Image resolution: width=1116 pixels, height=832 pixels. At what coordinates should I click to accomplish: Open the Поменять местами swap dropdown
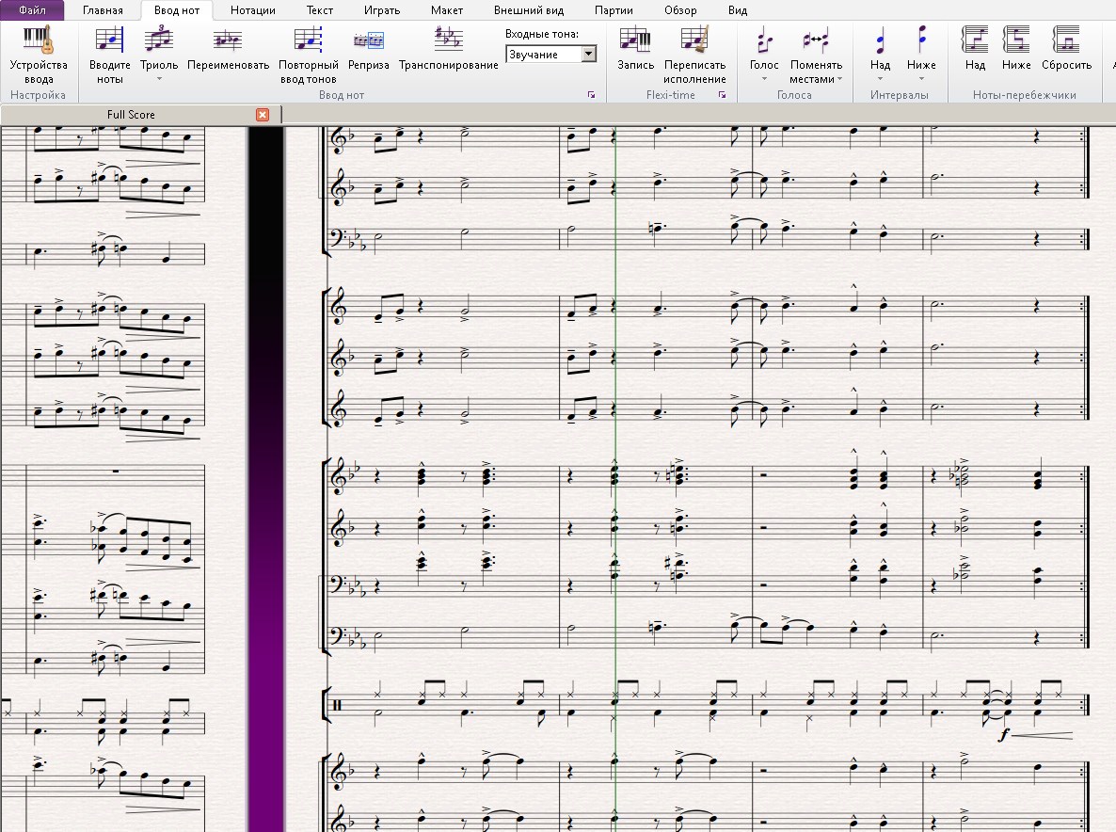tap(840, 79)
